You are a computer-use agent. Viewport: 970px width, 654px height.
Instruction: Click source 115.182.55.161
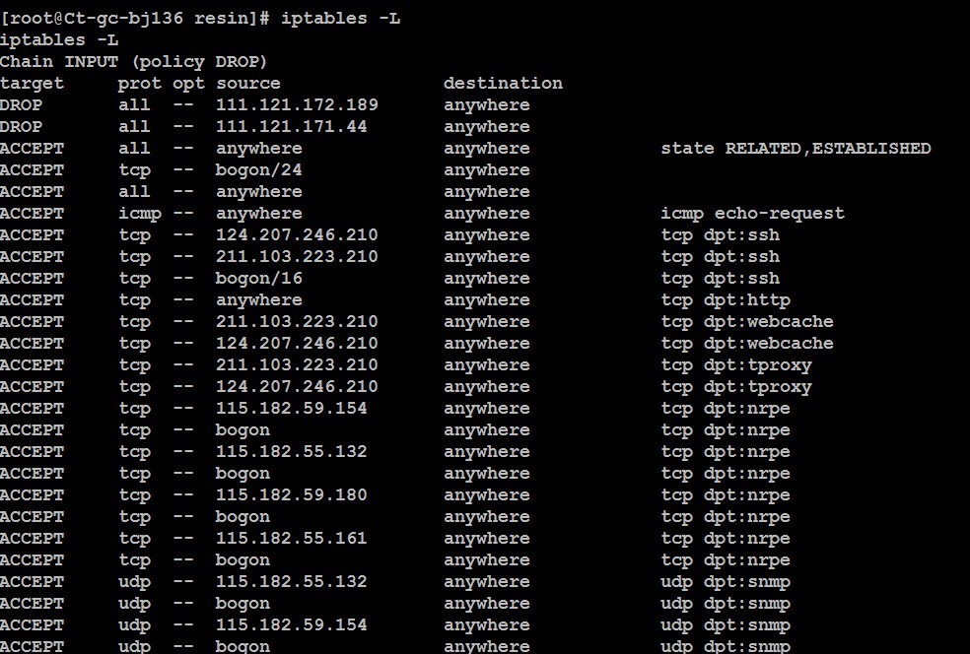tap(292, 538)
